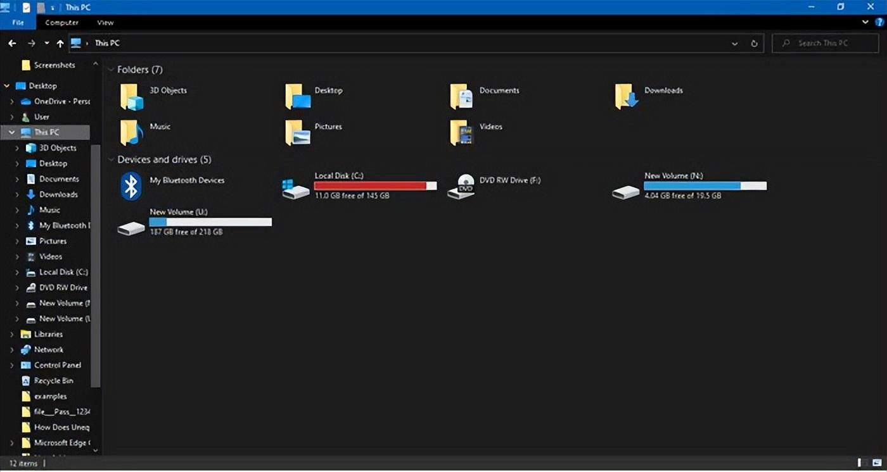Image resolution: width=887 pixels, height=472 pixels.
Task: Select 3D Objects in the navigation tree
Action: coord(51,148)
